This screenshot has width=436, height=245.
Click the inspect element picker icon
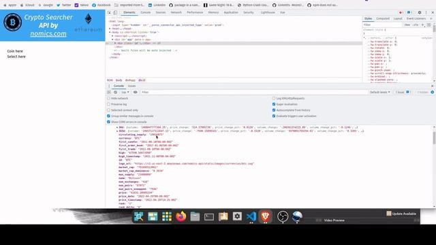pos(109,12)
